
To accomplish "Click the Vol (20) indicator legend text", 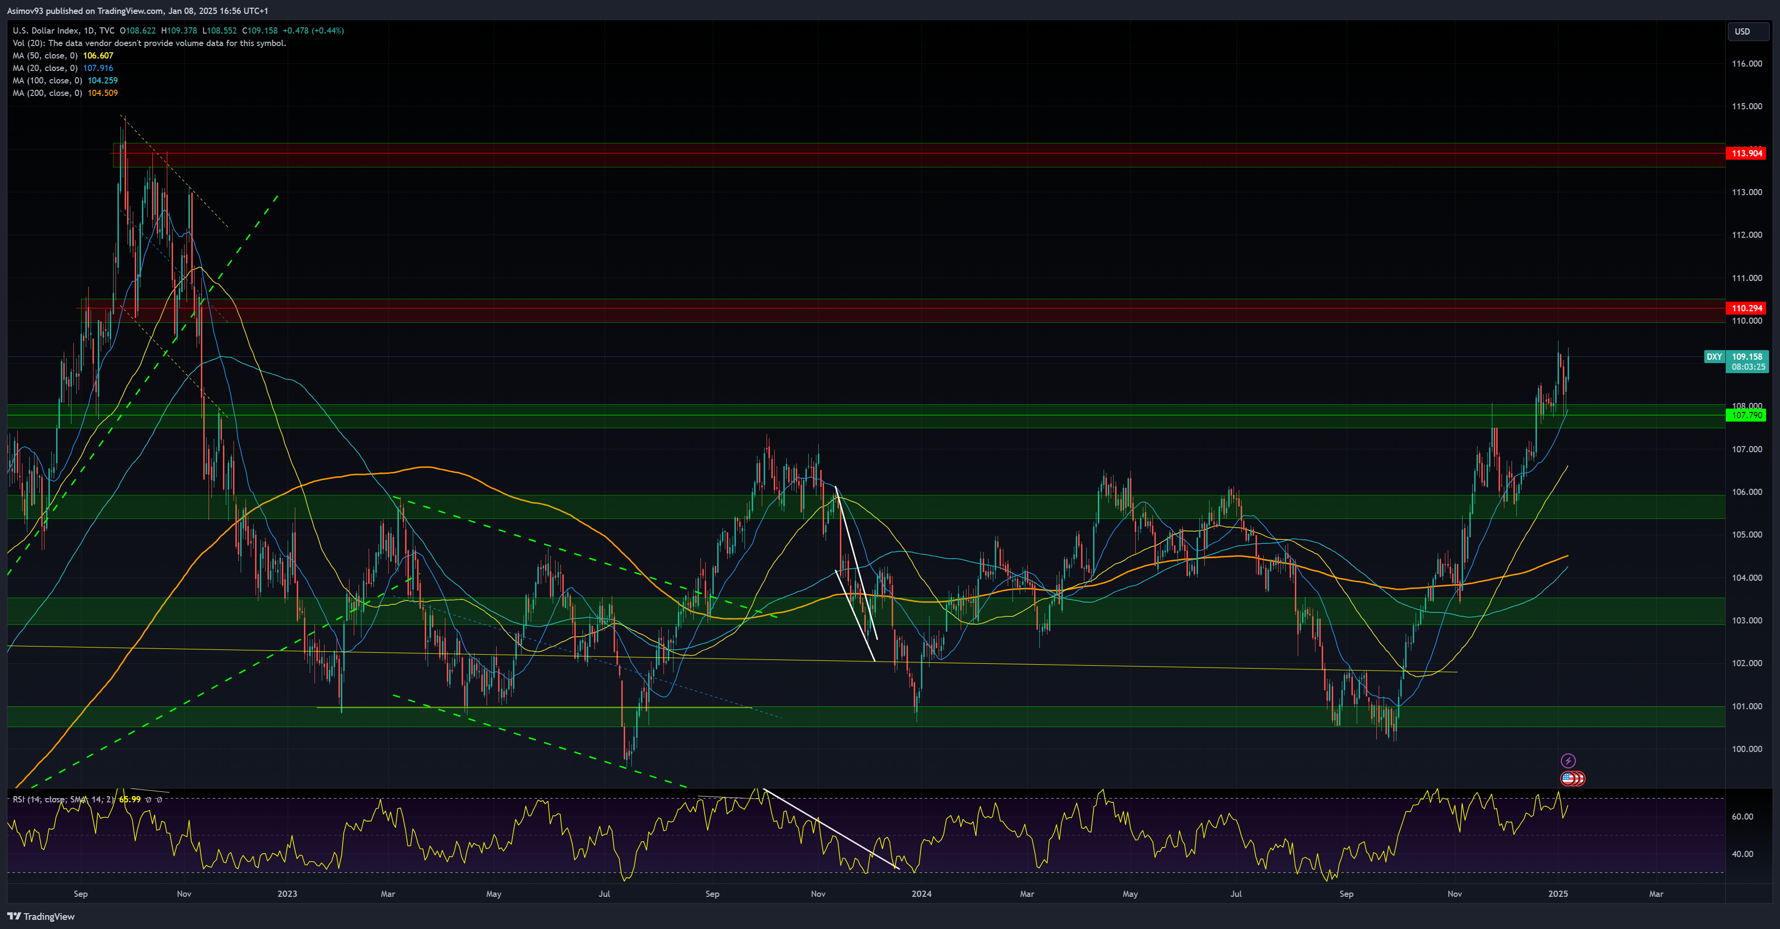I will [149, 43].
